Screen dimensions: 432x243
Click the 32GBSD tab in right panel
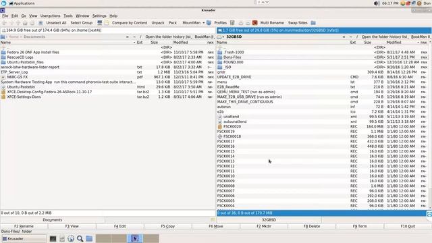click(269, 220)
